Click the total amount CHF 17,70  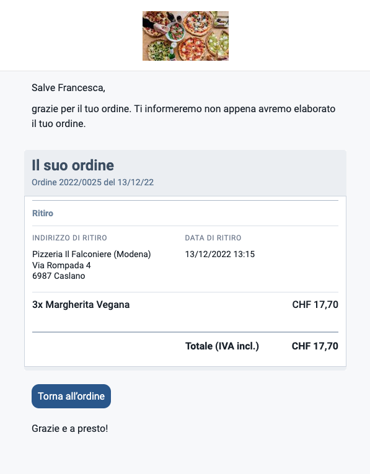coord(315,346)
